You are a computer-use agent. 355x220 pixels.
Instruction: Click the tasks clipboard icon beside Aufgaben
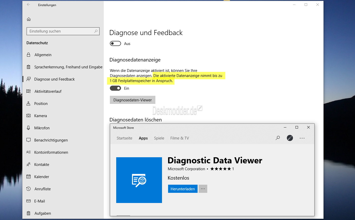(x=29, y=213)
